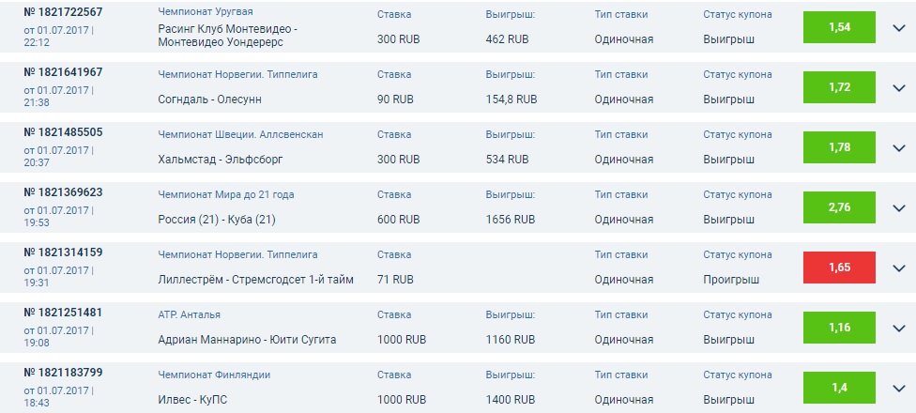Select coupon number № 1821369623
The image size is (916, 413).
pyautogui.click(x=63, y=192)
